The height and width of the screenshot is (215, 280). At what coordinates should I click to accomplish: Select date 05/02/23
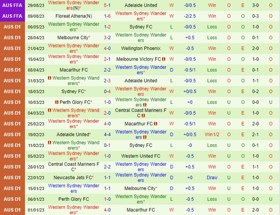(x=36, y=156)
